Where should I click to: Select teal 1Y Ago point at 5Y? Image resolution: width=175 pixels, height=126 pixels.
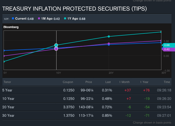(x=4, y=62)
